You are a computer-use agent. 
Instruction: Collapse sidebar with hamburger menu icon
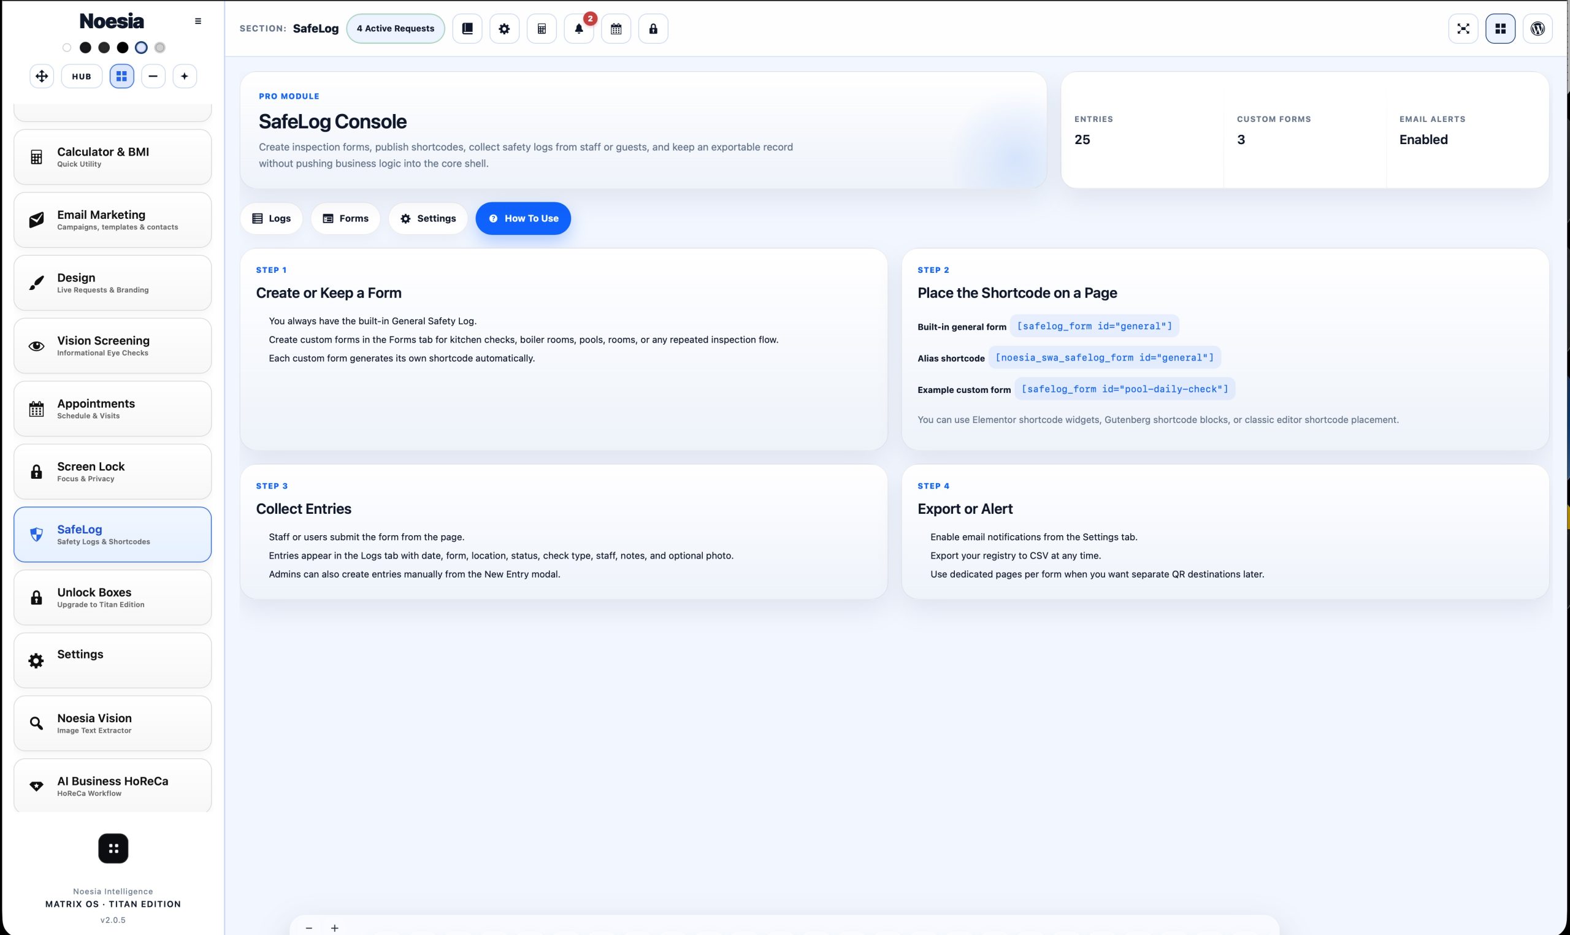coord(198,21)
